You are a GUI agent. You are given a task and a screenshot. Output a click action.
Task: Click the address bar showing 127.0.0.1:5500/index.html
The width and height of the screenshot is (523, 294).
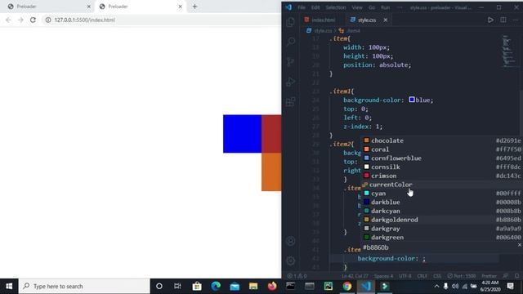[162, 20]
